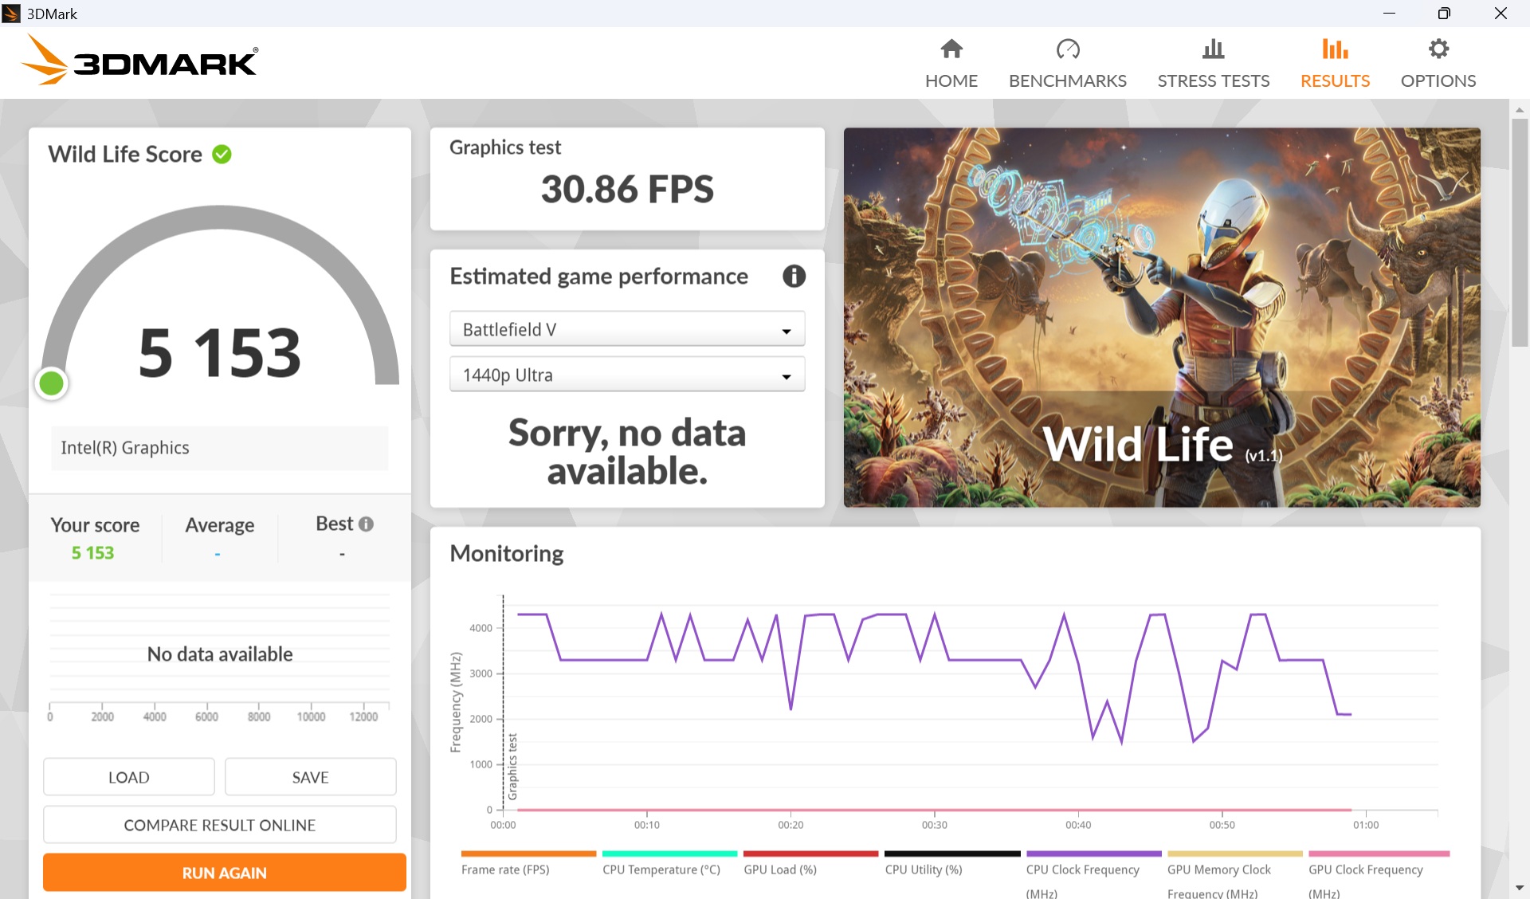
Task: Click the 'Sorry, no data available.' message
Action: (627, 451)
